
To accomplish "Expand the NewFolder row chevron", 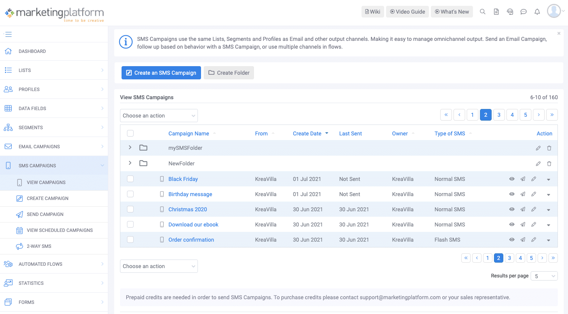I will [x=130, y=163].
